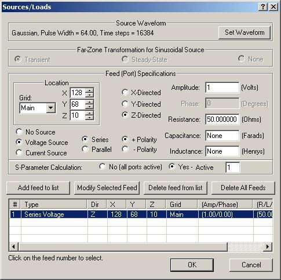Close the Sources/Loads dialog
The width and height of the screenshot is (281, 280).
[x=273, y=7]
